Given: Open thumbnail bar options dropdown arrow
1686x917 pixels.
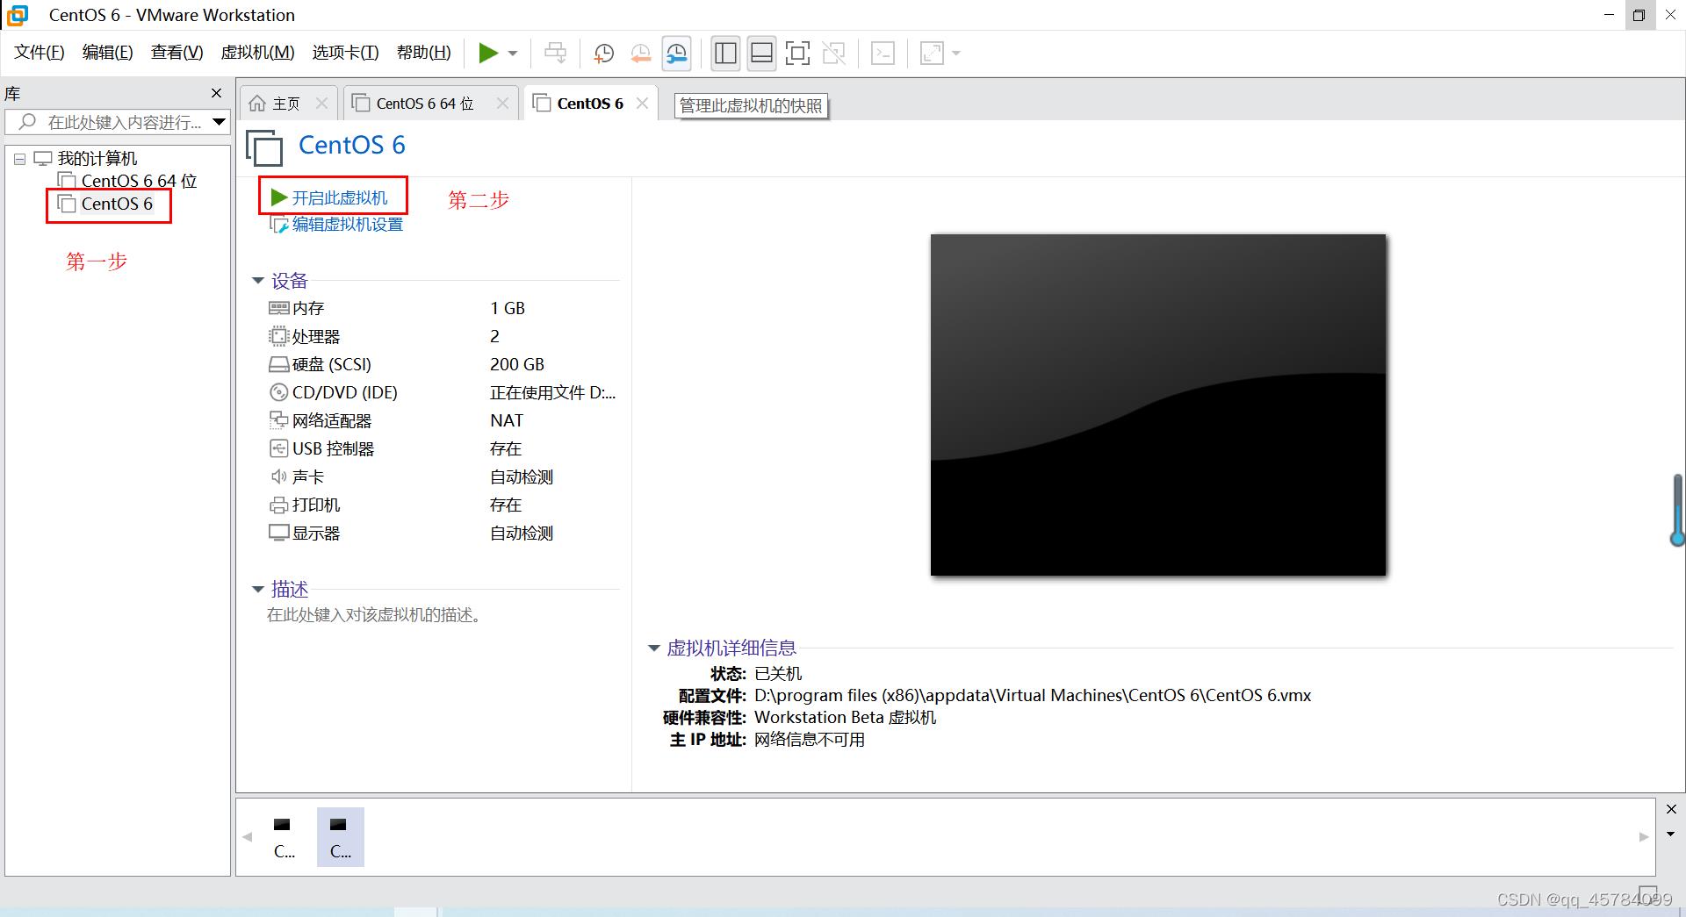Looking at the screenshot, I should pyautogui.click(x=1671, y=834).
